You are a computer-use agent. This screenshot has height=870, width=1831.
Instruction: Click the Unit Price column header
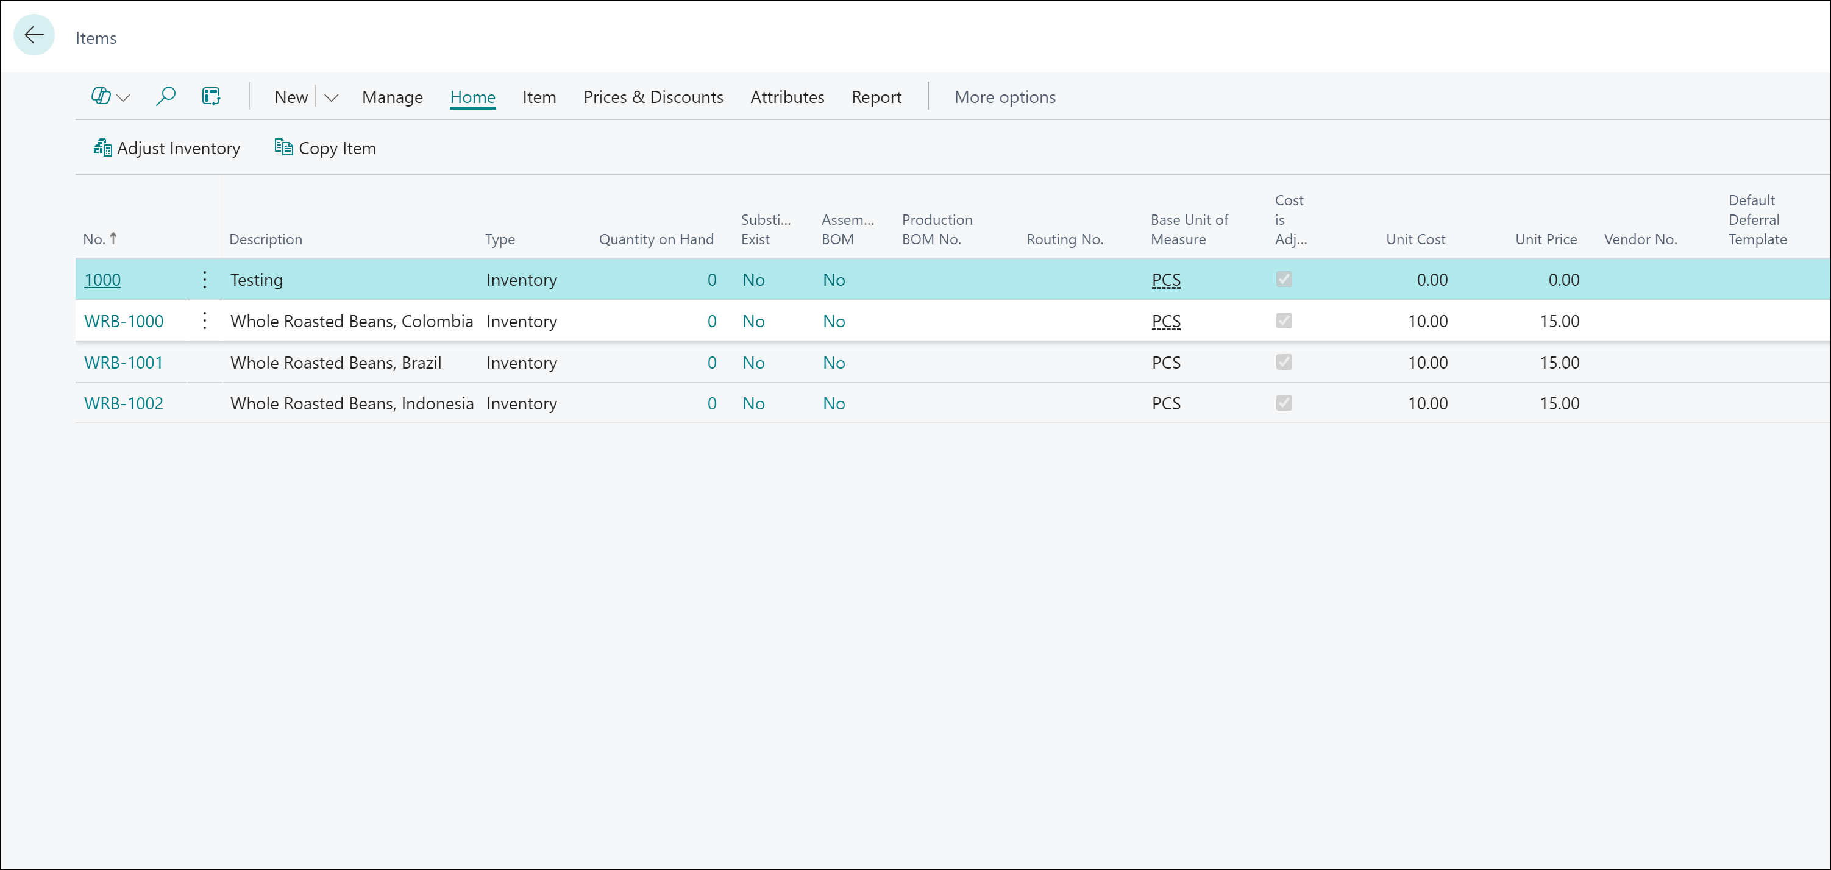tap(1546, 239)
